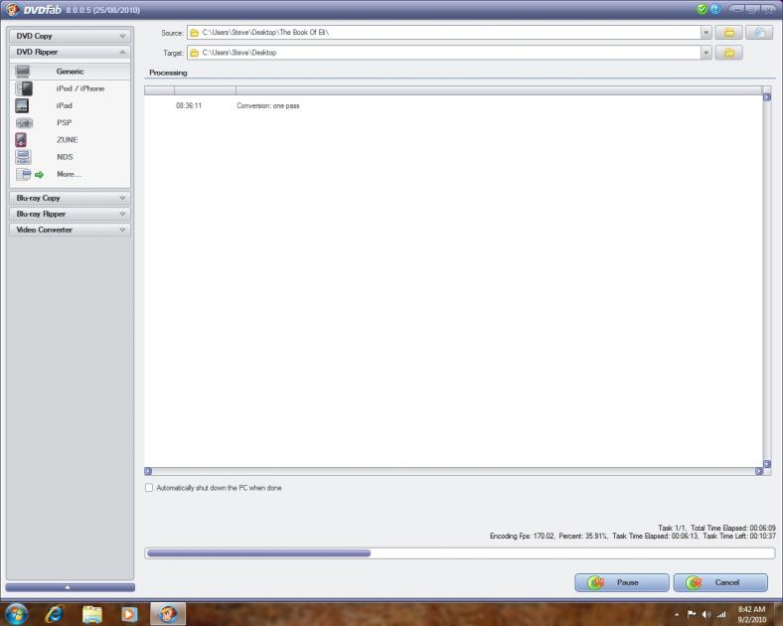Screen dimensions: 783x626
Task: Select the Generic device icon
Action: point(23,72)
